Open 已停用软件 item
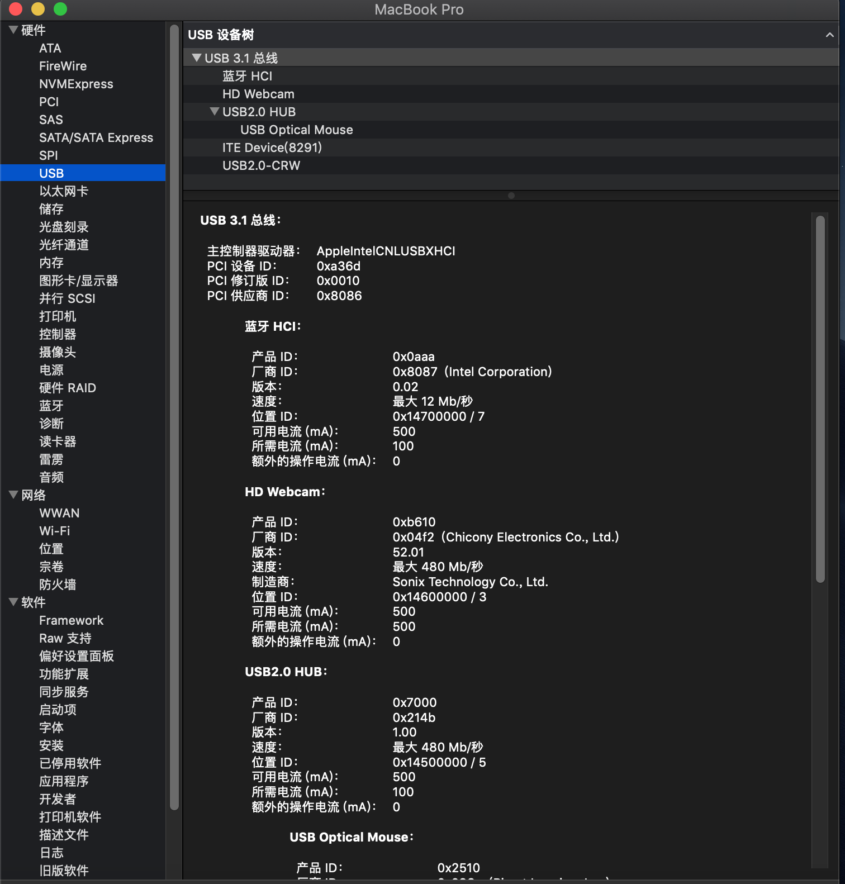Viewport: 845px width, 884px height. [x=70, y=763]
